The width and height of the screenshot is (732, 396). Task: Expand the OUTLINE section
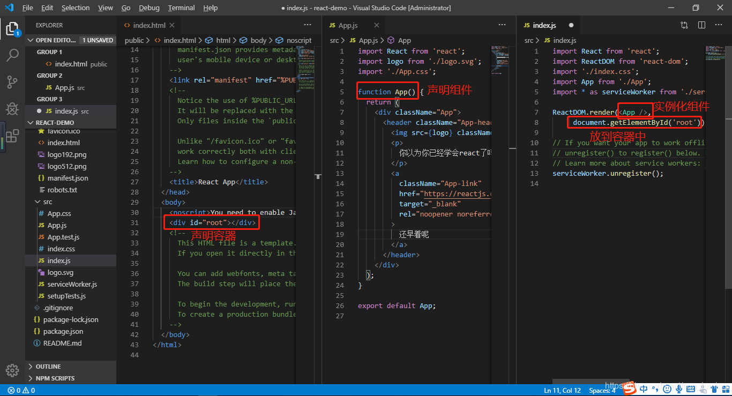coord(71,367)
